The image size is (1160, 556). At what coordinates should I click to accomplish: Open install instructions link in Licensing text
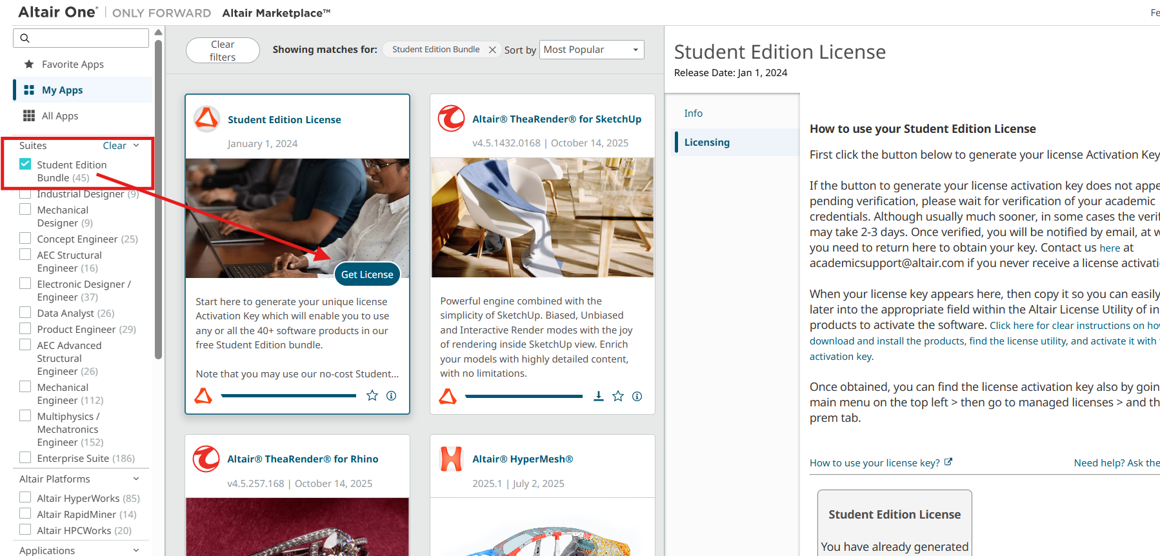(x=984, y=341)
